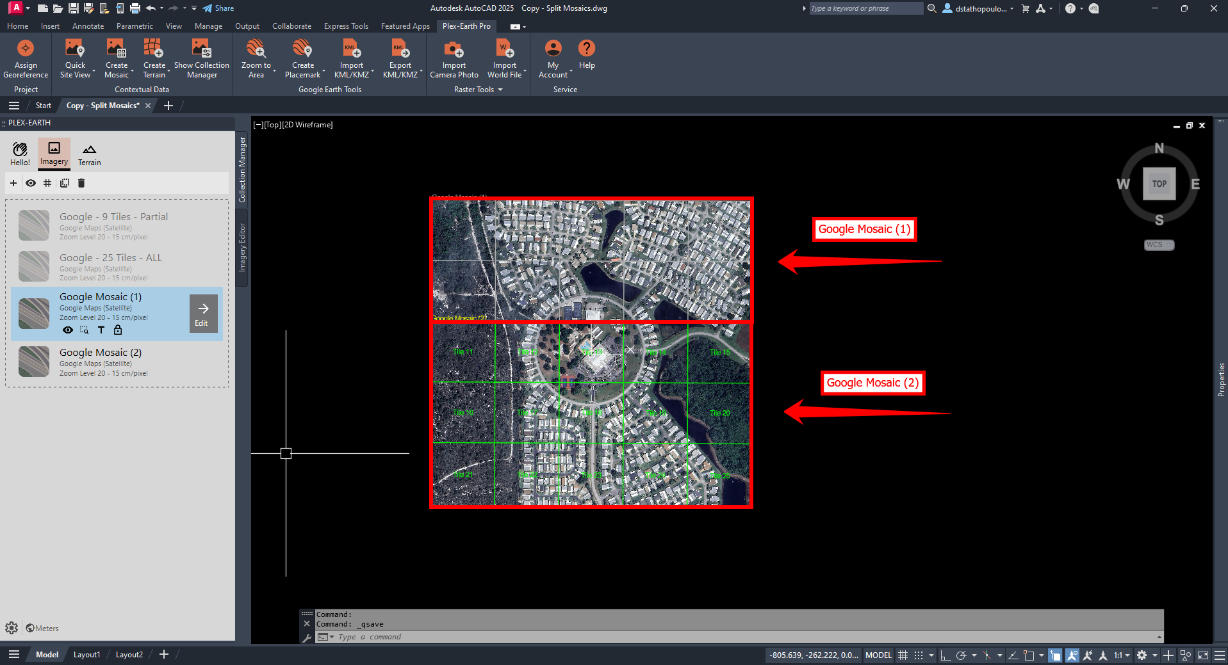This screenshot has height=665, width=1228.
Task: Expand the Import World File dropdown arrow
Action: coord(525,70)
